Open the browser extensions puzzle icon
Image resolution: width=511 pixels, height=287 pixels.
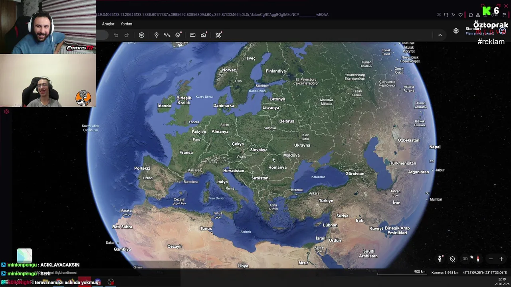[471, 15]
